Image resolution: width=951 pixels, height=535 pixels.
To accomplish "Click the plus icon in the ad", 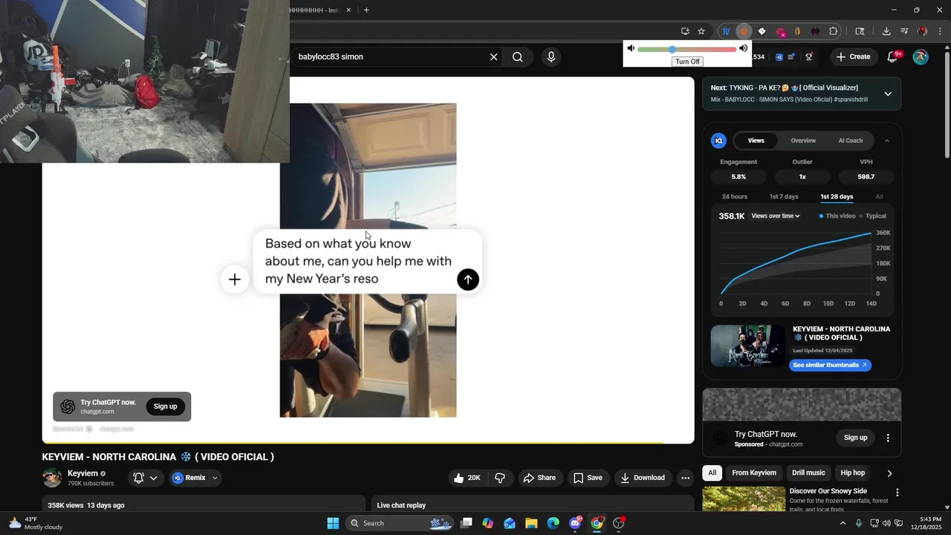I will tap(235, 279).
